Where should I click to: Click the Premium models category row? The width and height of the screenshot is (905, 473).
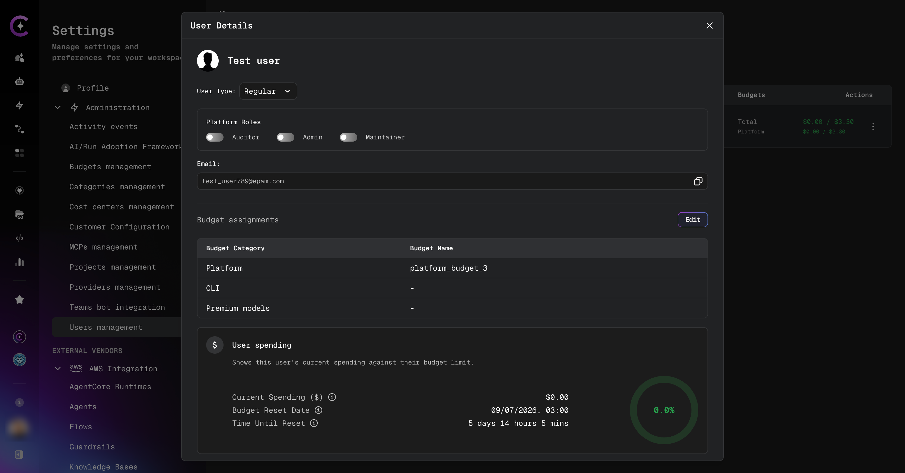[452, 308]
